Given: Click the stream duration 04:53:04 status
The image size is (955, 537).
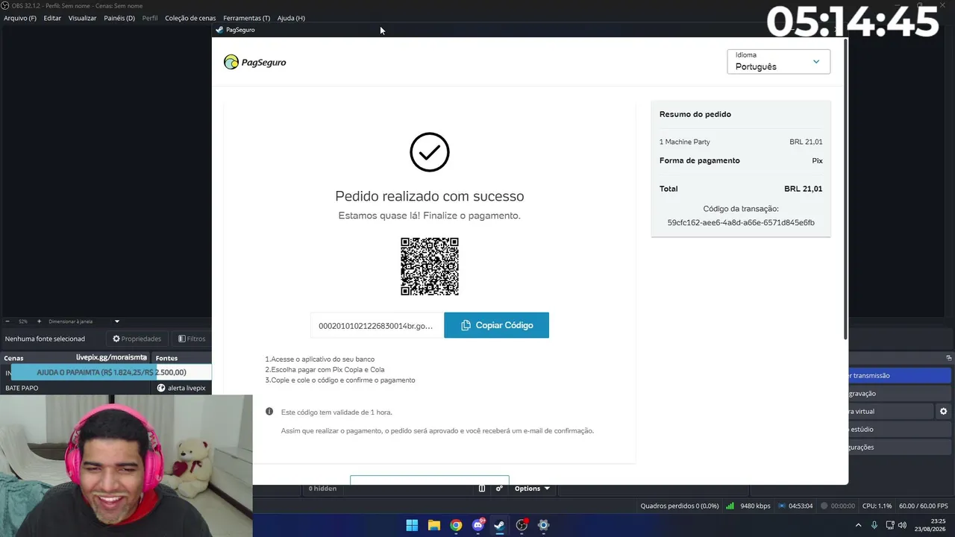Looking at the screenshot, I should pos(801,506).
